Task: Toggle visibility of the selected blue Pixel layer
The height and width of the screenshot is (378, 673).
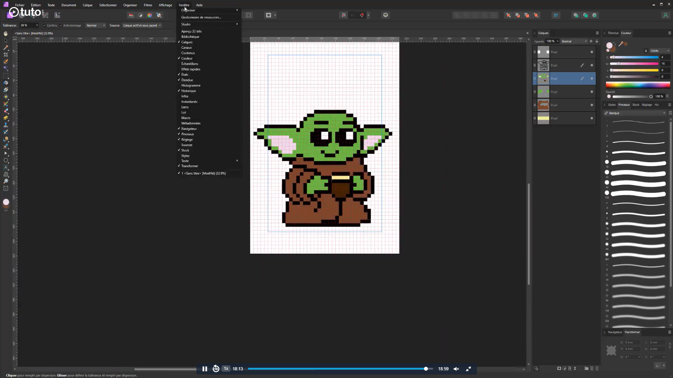Action: pyautogui.click(x=592, y=79)
